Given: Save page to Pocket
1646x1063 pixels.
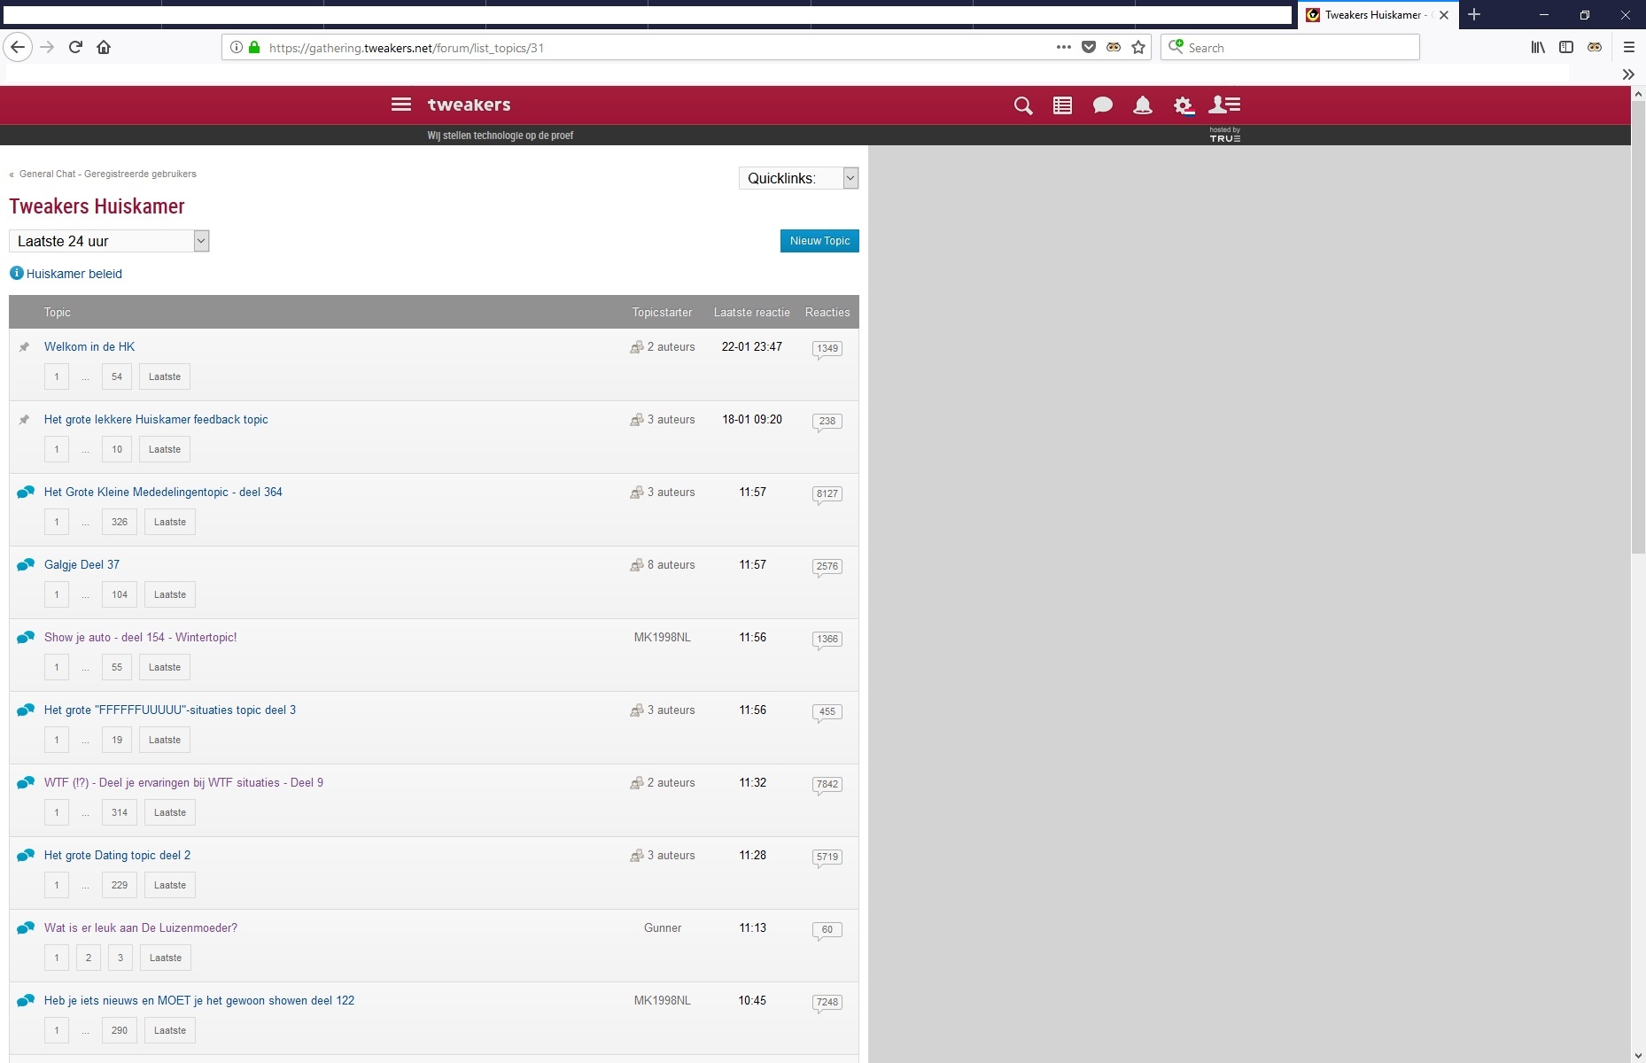Looking at the screenshot, I should [x=1089, y=47].
